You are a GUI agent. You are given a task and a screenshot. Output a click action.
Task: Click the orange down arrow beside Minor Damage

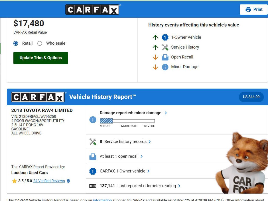click(155, 67)
